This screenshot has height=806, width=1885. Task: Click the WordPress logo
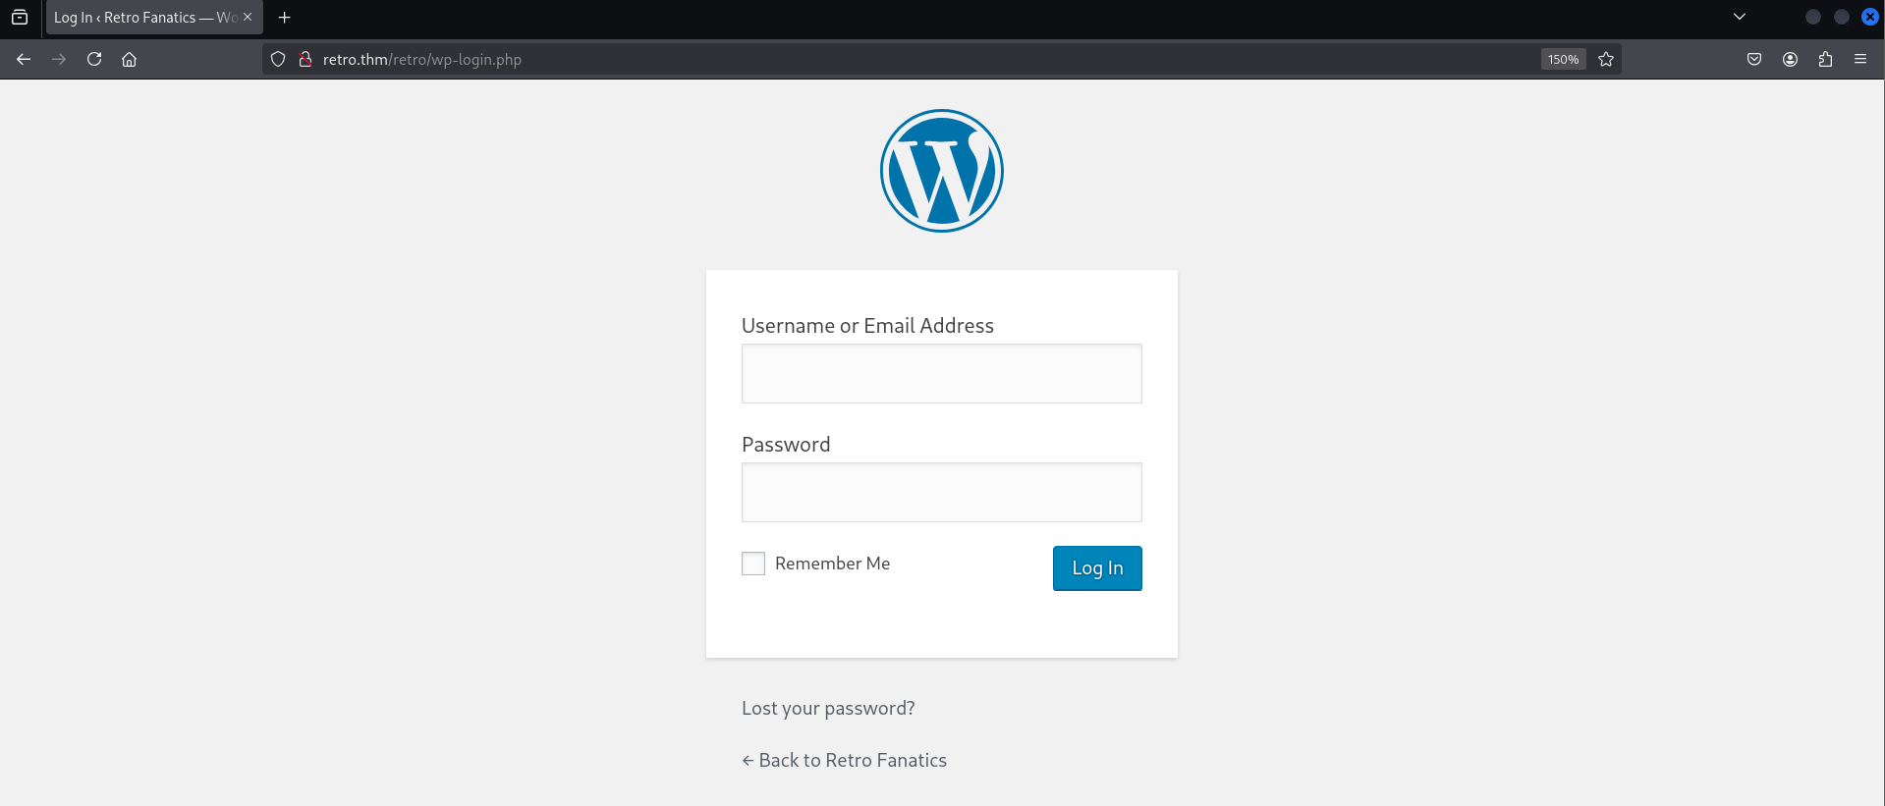tap(941, 171)
